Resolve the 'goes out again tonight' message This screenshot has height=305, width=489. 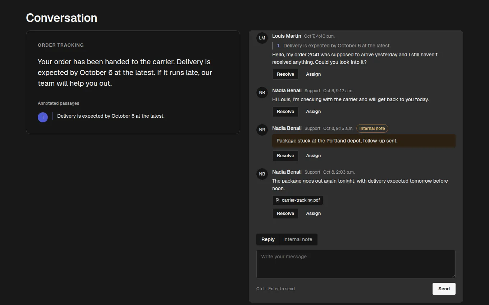(x=285, y=213)
